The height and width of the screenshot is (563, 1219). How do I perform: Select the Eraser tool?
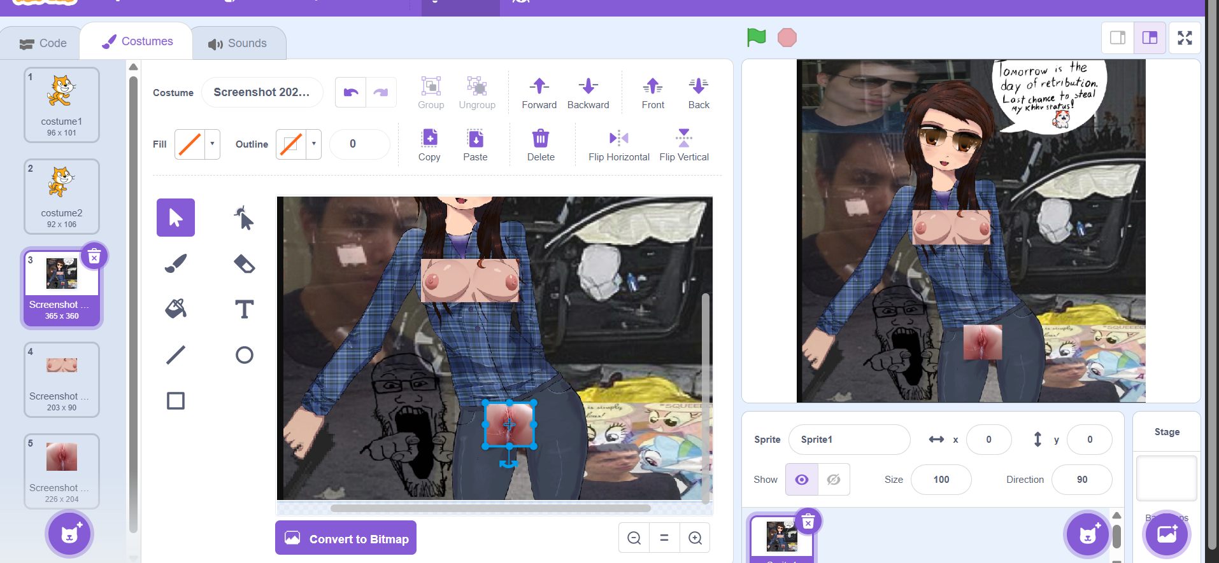point(244,263)
